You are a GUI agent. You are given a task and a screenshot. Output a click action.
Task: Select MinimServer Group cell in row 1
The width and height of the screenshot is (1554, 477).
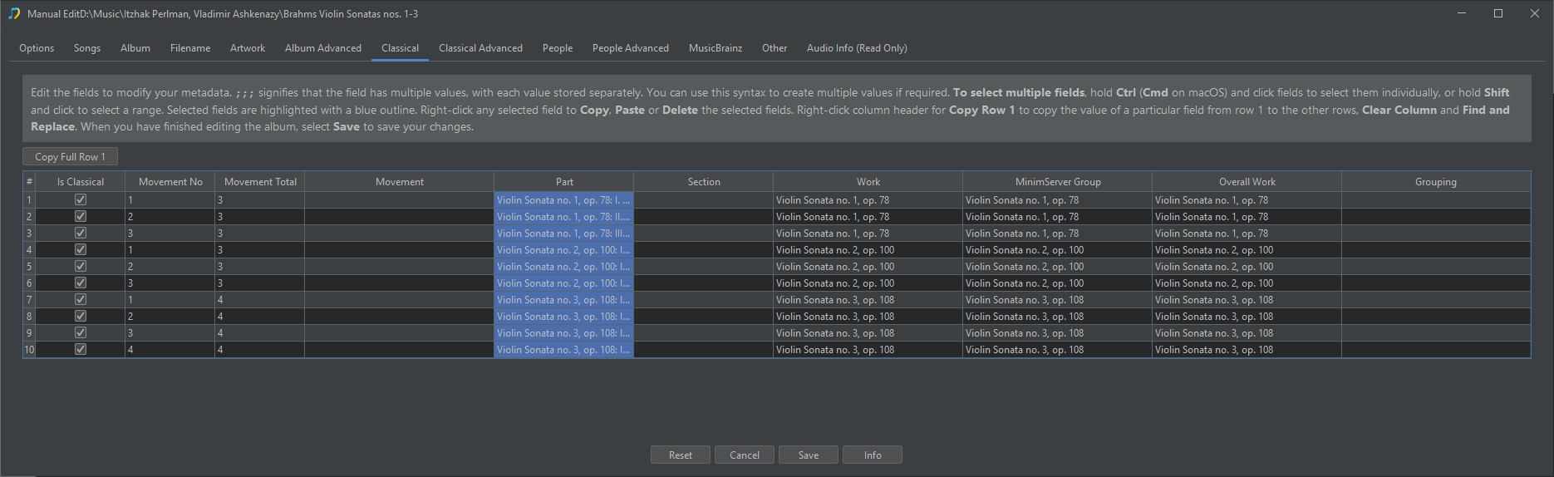tap(1058, 199)
